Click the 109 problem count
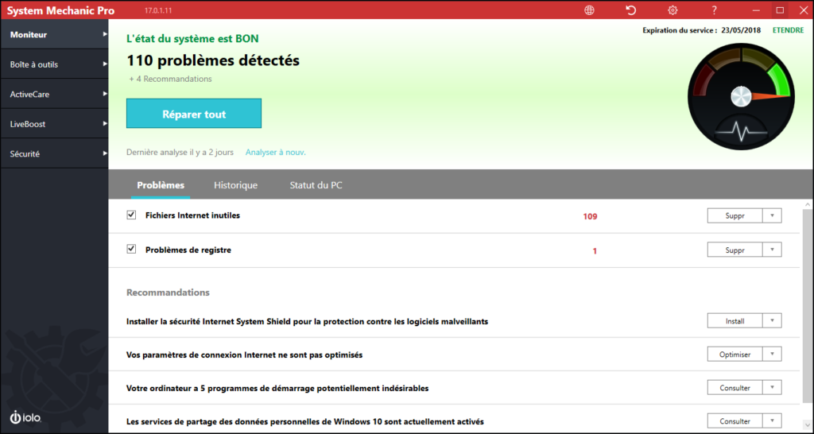 591,216
